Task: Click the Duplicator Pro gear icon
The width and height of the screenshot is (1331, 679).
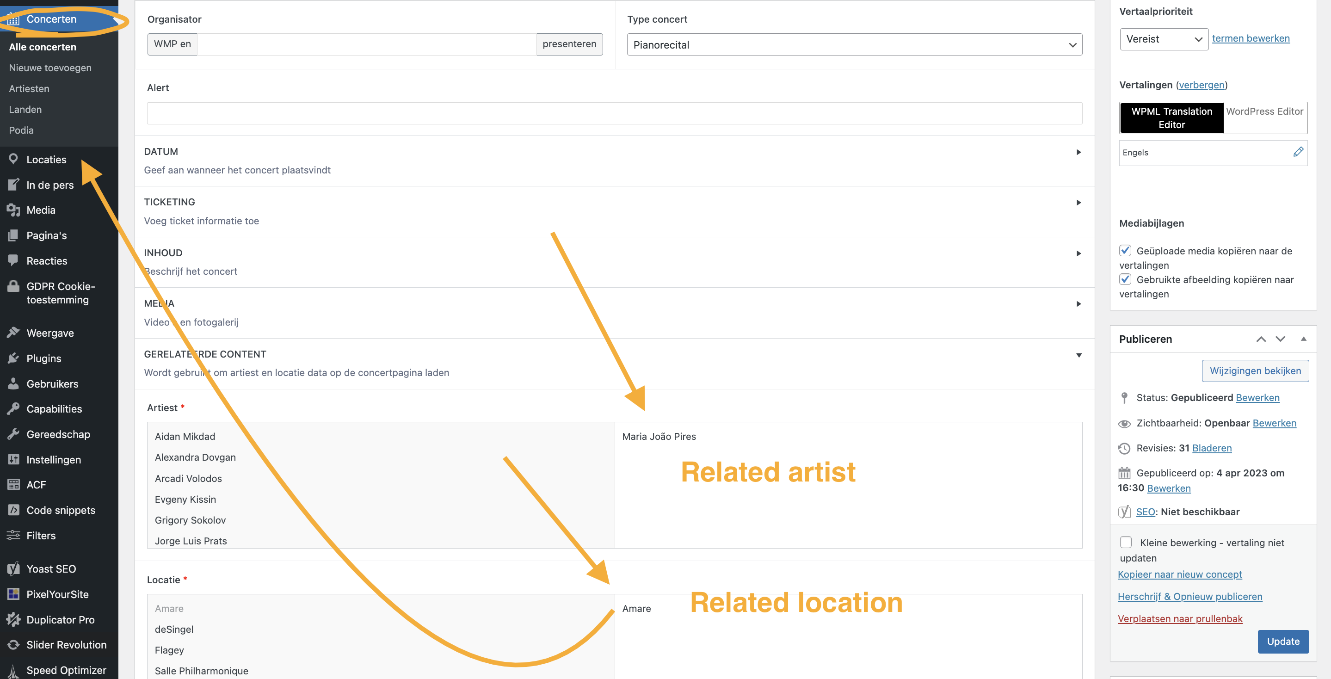Action: [13, 619]
